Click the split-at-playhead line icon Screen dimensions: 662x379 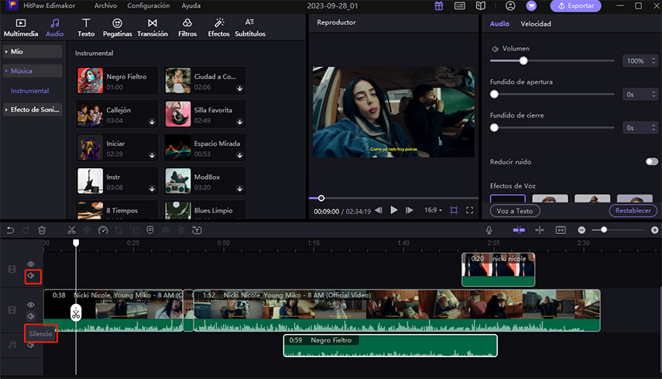pos(540,230)
